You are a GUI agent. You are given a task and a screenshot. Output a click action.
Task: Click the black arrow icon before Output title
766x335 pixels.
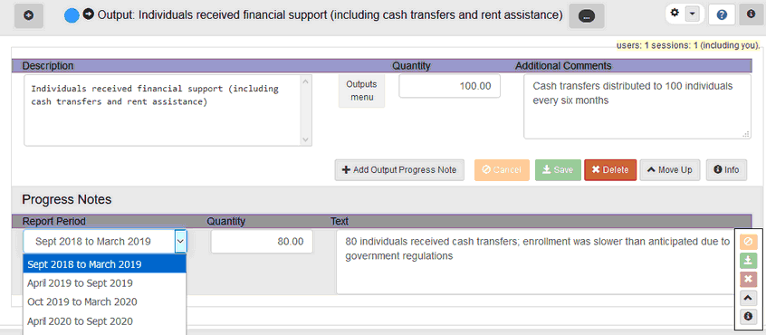coord(89,14)
